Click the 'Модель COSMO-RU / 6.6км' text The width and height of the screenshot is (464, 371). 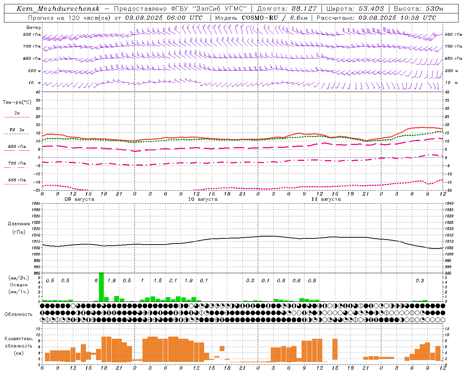(x=261, y=18)
